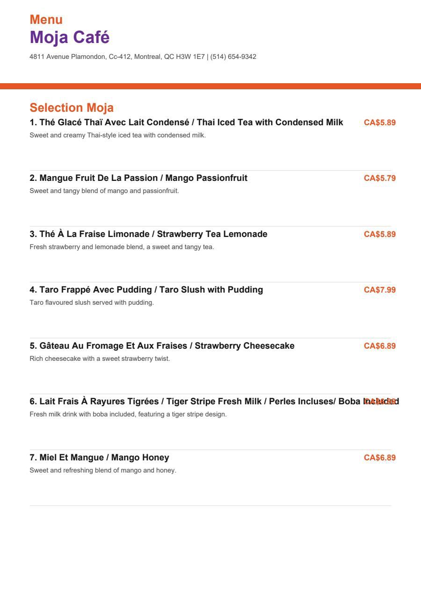
Task: Click the Mango Honey CA$6.89 price
Action: [x=380, y=458]
